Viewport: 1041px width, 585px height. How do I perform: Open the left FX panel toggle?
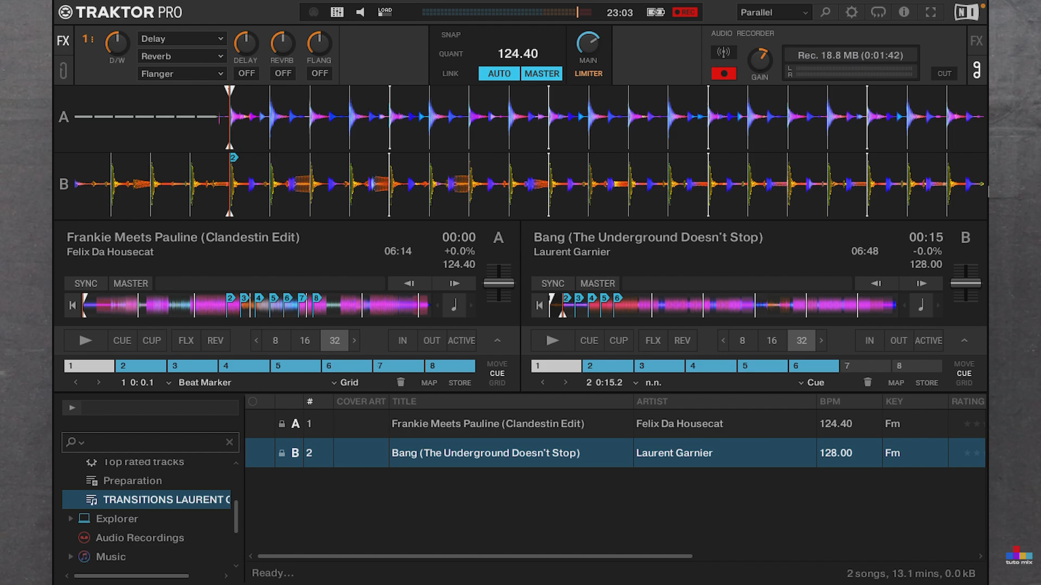point(63,41)
